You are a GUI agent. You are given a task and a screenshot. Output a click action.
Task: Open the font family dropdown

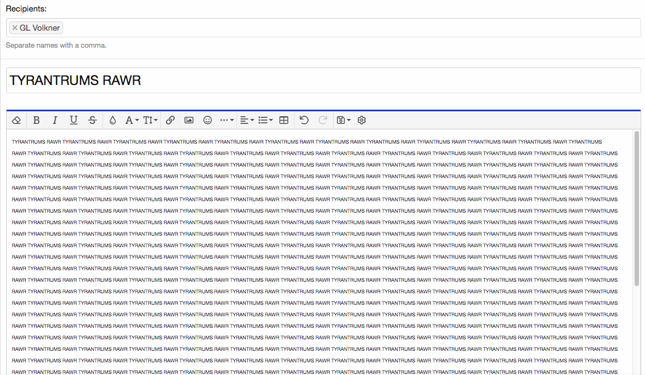pyautogui.click(x=132, y=120)
